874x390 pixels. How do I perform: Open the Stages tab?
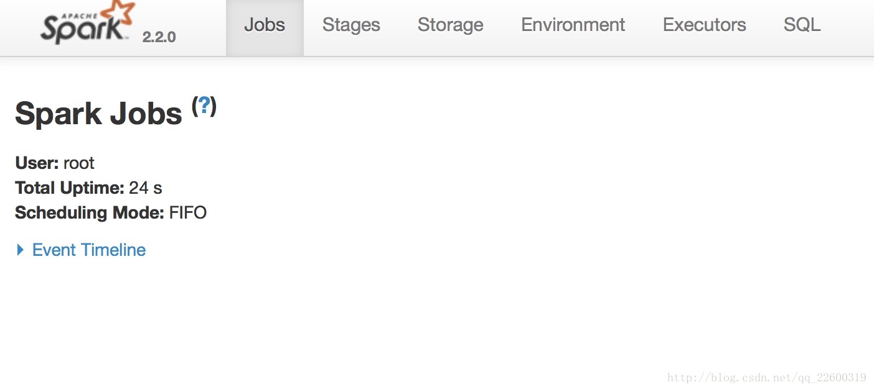[x=351, y=25]
